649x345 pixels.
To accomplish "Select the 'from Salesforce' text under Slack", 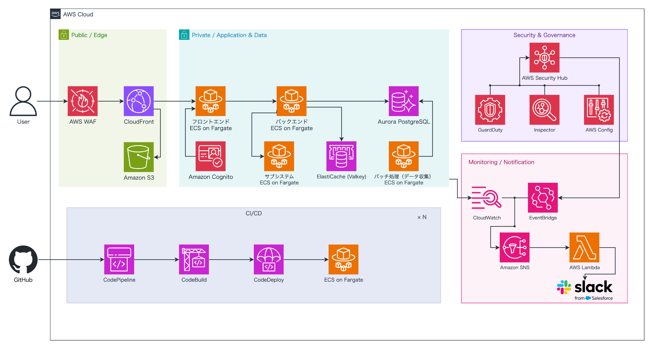I will tap(594, 298).
